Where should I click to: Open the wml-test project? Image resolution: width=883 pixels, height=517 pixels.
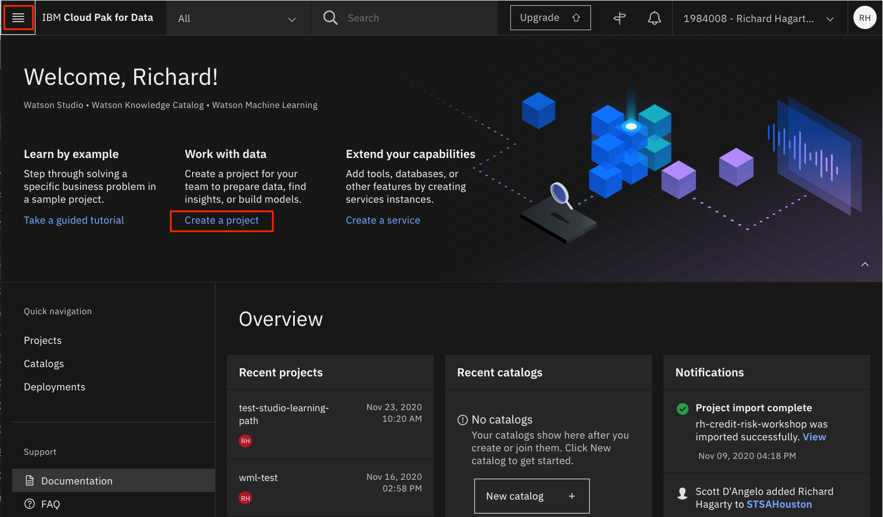(x=258, y=477)
